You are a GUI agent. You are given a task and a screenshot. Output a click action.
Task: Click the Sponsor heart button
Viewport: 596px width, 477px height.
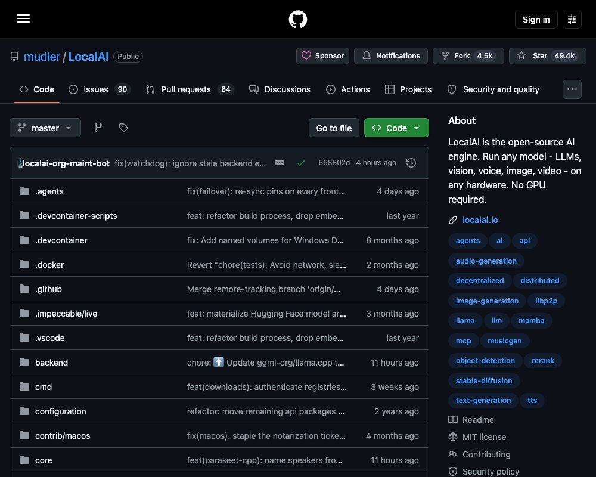[x=322, y=56]
